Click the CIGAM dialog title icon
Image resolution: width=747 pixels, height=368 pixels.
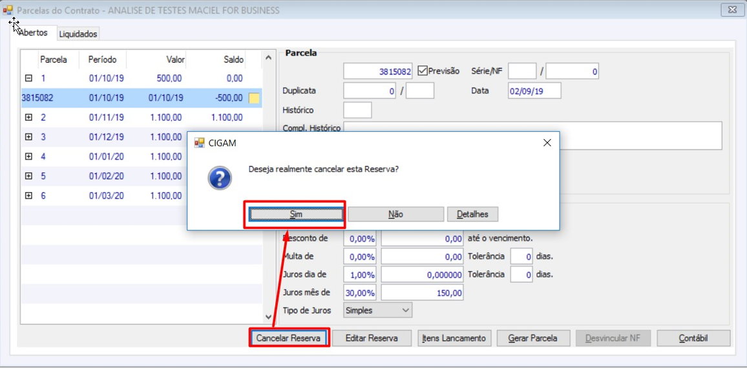coord(199,143)
